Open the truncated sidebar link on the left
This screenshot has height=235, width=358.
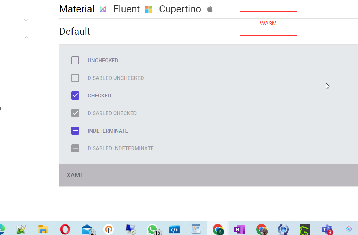click(1, 108)
